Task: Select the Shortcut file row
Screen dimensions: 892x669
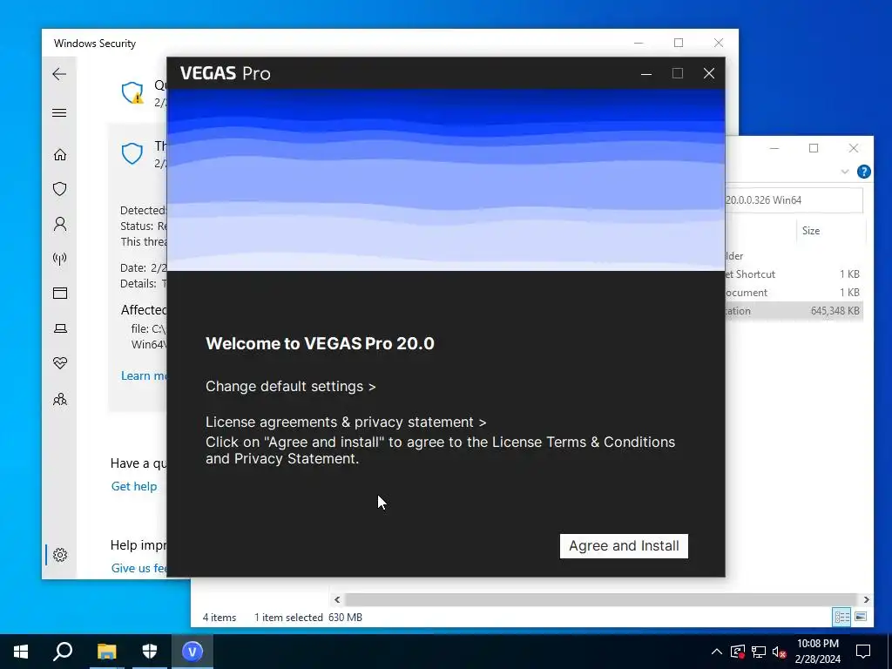Action: 794,274
